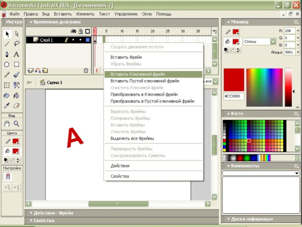Click the Insert Layer icon

(x=30, y=71)
